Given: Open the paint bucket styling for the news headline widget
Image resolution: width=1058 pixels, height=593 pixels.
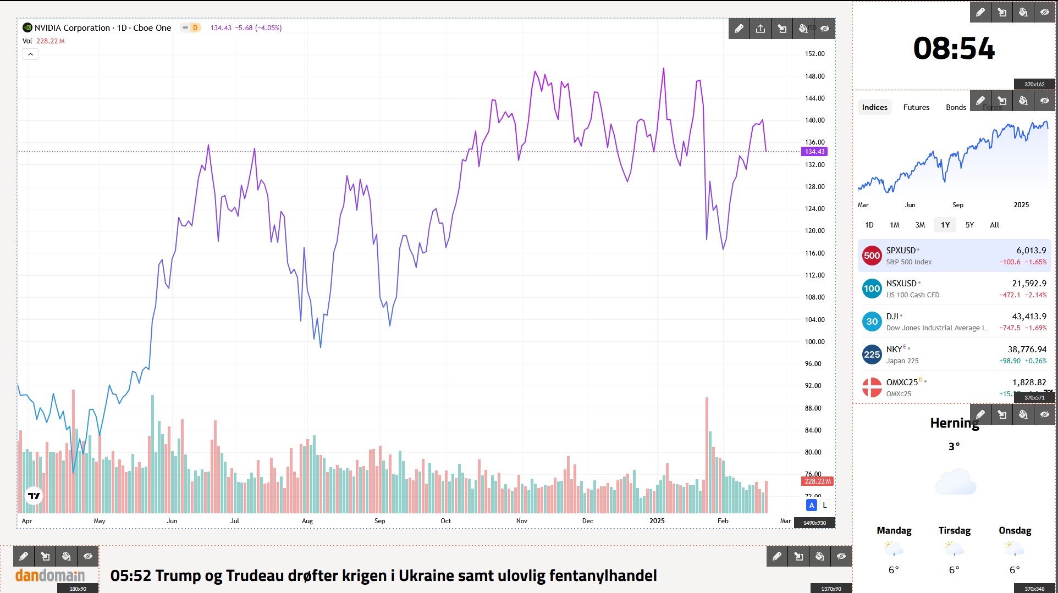Looking at the screenshot, I should point(820,556).
